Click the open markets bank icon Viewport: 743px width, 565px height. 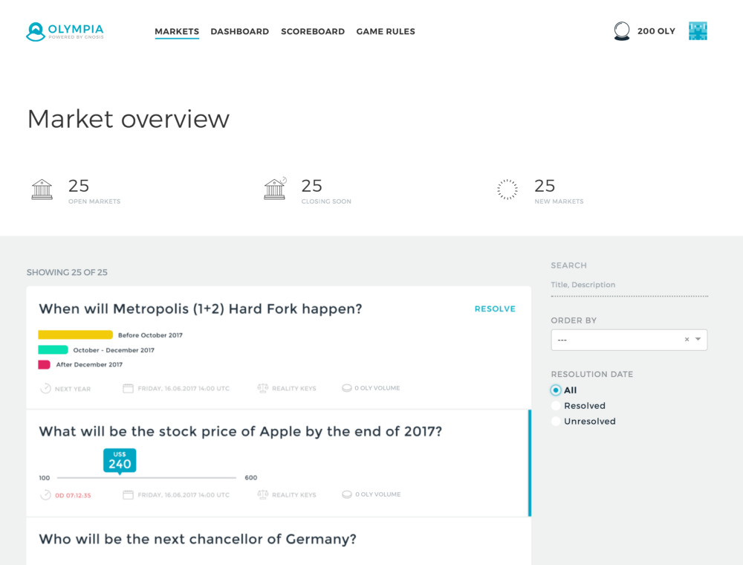(42, 190)
